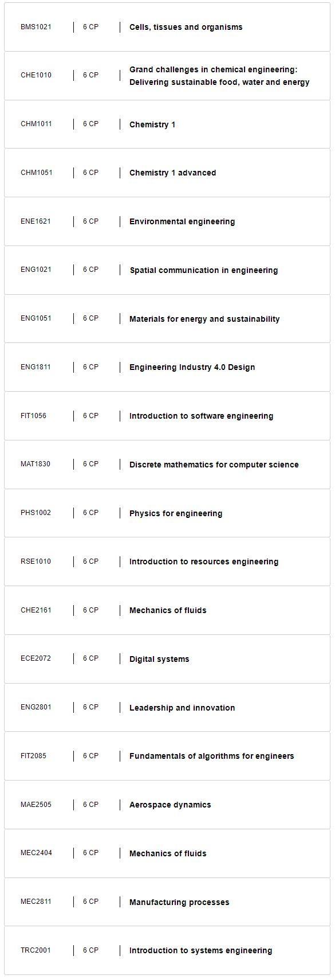Image resolution: width=335 pixels, height=979 pixels.
Task: Select the CHE1010 Grand challenges in chemical engineering unit
Action: click(167, 76)
